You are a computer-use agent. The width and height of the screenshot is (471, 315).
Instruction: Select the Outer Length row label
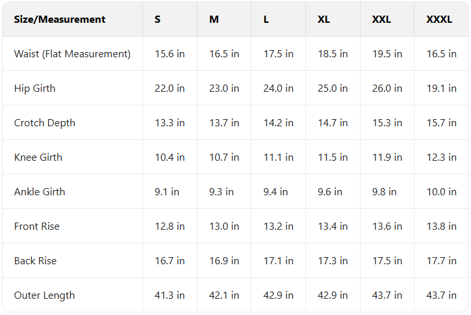tap(44, 295)
